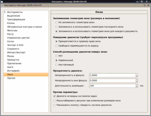Expand the Инструменты tree node
This screenshot has height=116, width=151.
pyautogui.click(x=5, y=12)
